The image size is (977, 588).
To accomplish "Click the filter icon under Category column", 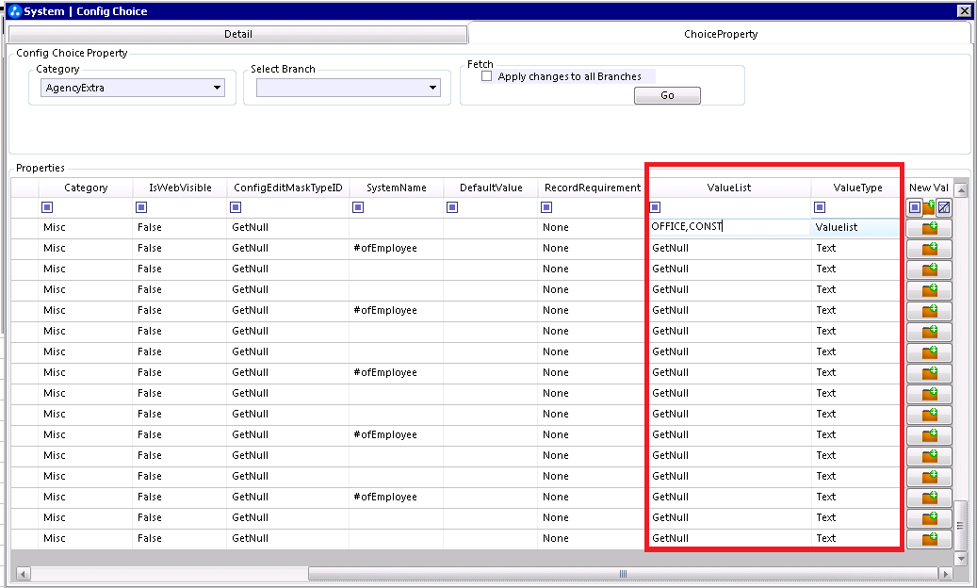I will click(x=47, y=207).
